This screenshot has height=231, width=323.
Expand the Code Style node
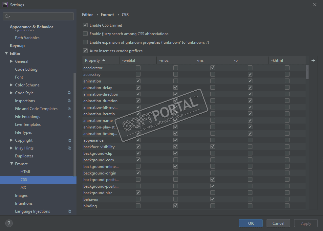[11, 93]
